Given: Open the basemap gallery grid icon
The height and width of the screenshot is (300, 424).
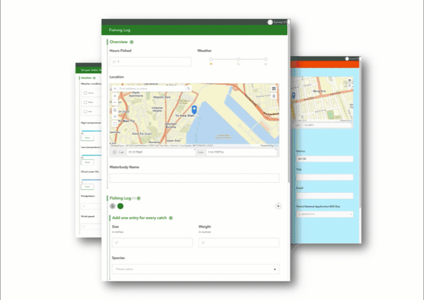Looking at the screenshot, I should pyautogui.click(x=273, y=89).
